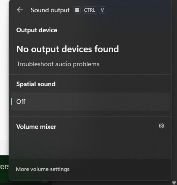Click the Volume mixer heading
The width and height of the screenshot is (177, 185).
point(36,127)
